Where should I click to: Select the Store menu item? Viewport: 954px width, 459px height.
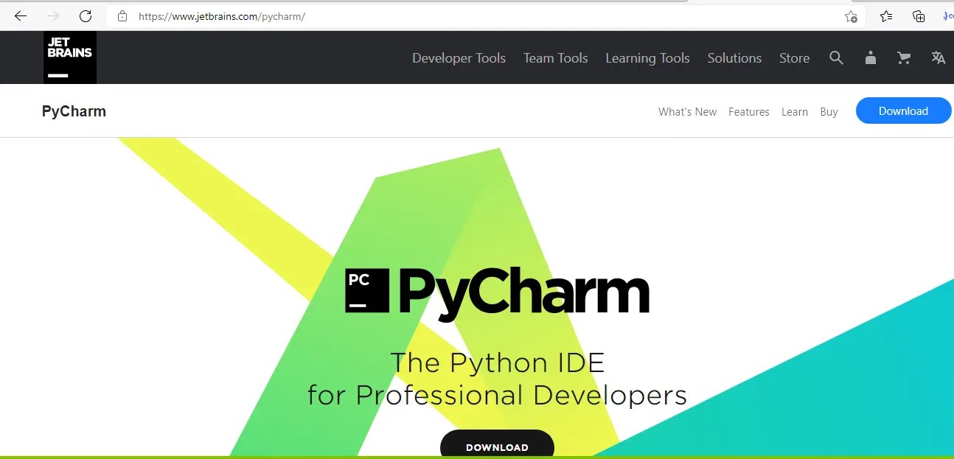pyautogui.click(x=794, y=57)
